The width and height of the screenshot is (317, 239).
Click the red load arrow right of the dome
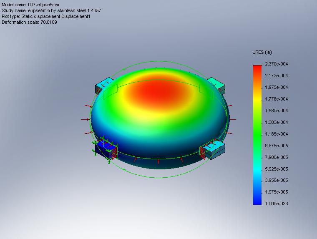click(232, 119)
